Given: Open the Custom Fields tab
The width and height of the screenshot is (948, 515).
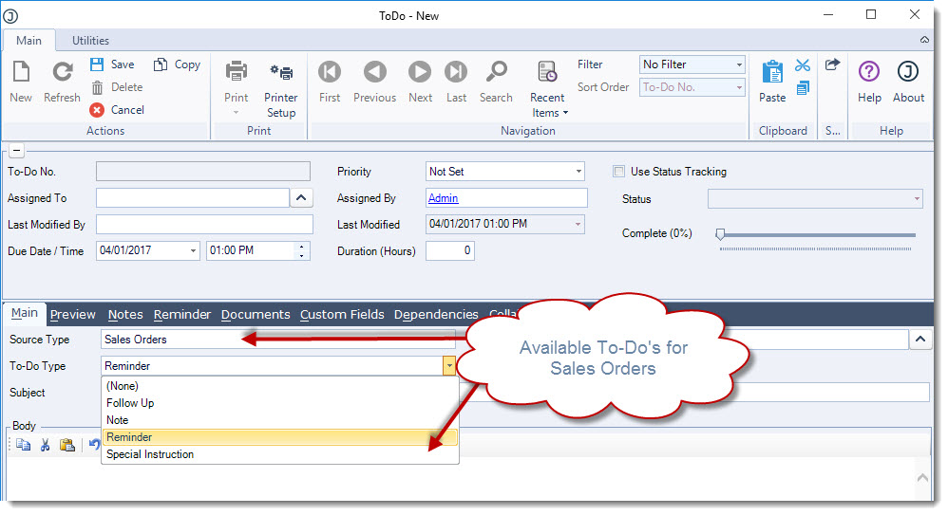Looking at the screenshot, I should point(342,315).
